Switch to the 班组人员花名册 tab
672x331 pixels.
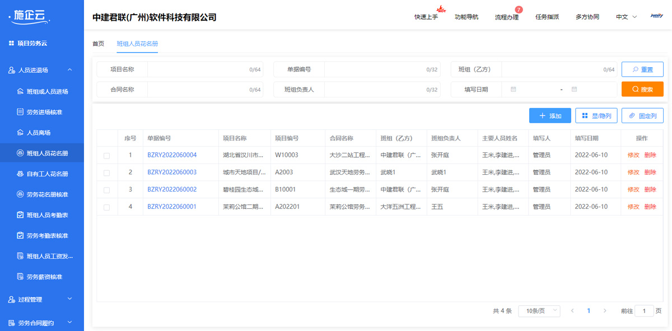coord(137,43)
